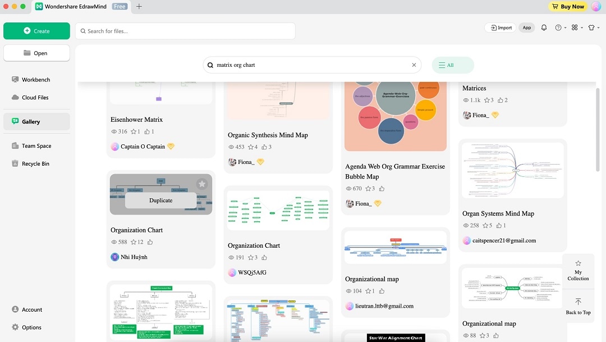Click the Free badge in title bar

point(120,7)
